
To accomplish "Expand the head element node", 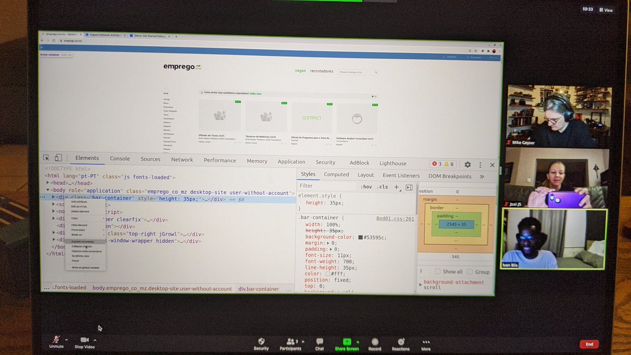I will point(48,183).
